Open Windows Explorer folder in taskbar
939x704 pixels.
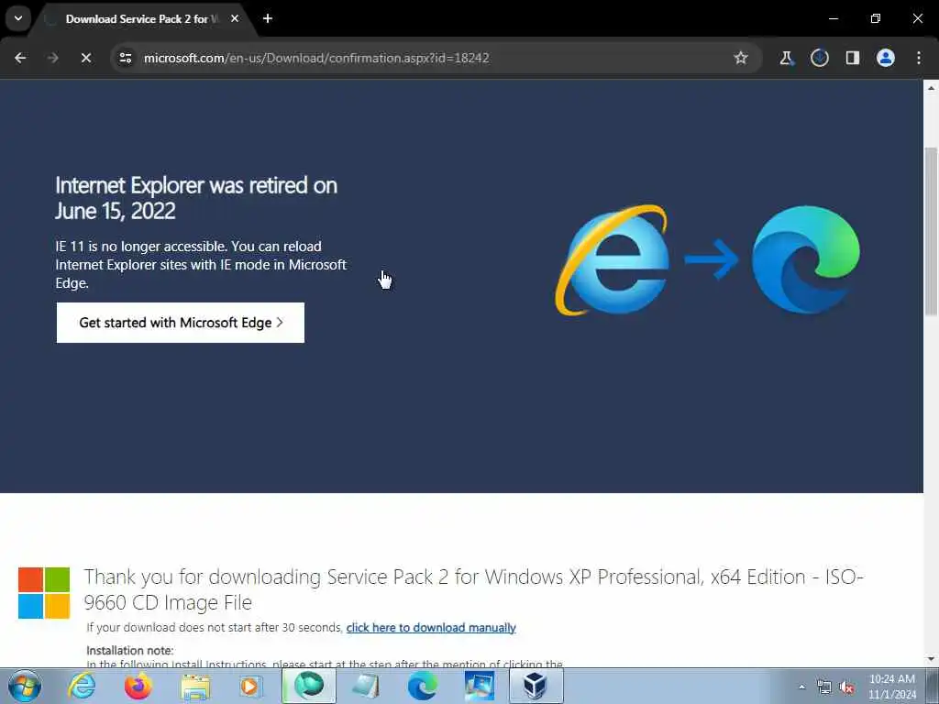195,686
